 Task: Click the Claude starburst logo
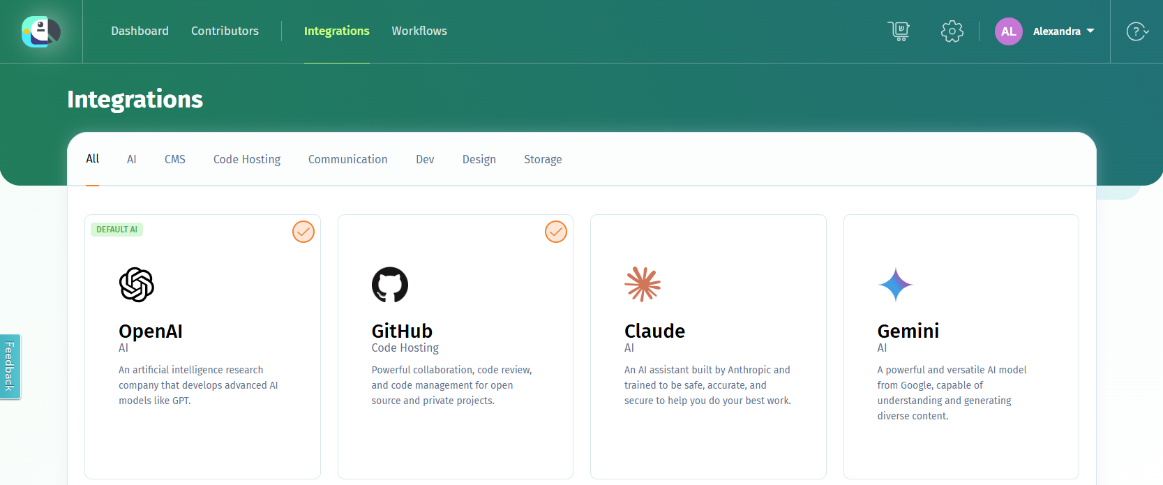click(x=643, y=285)
